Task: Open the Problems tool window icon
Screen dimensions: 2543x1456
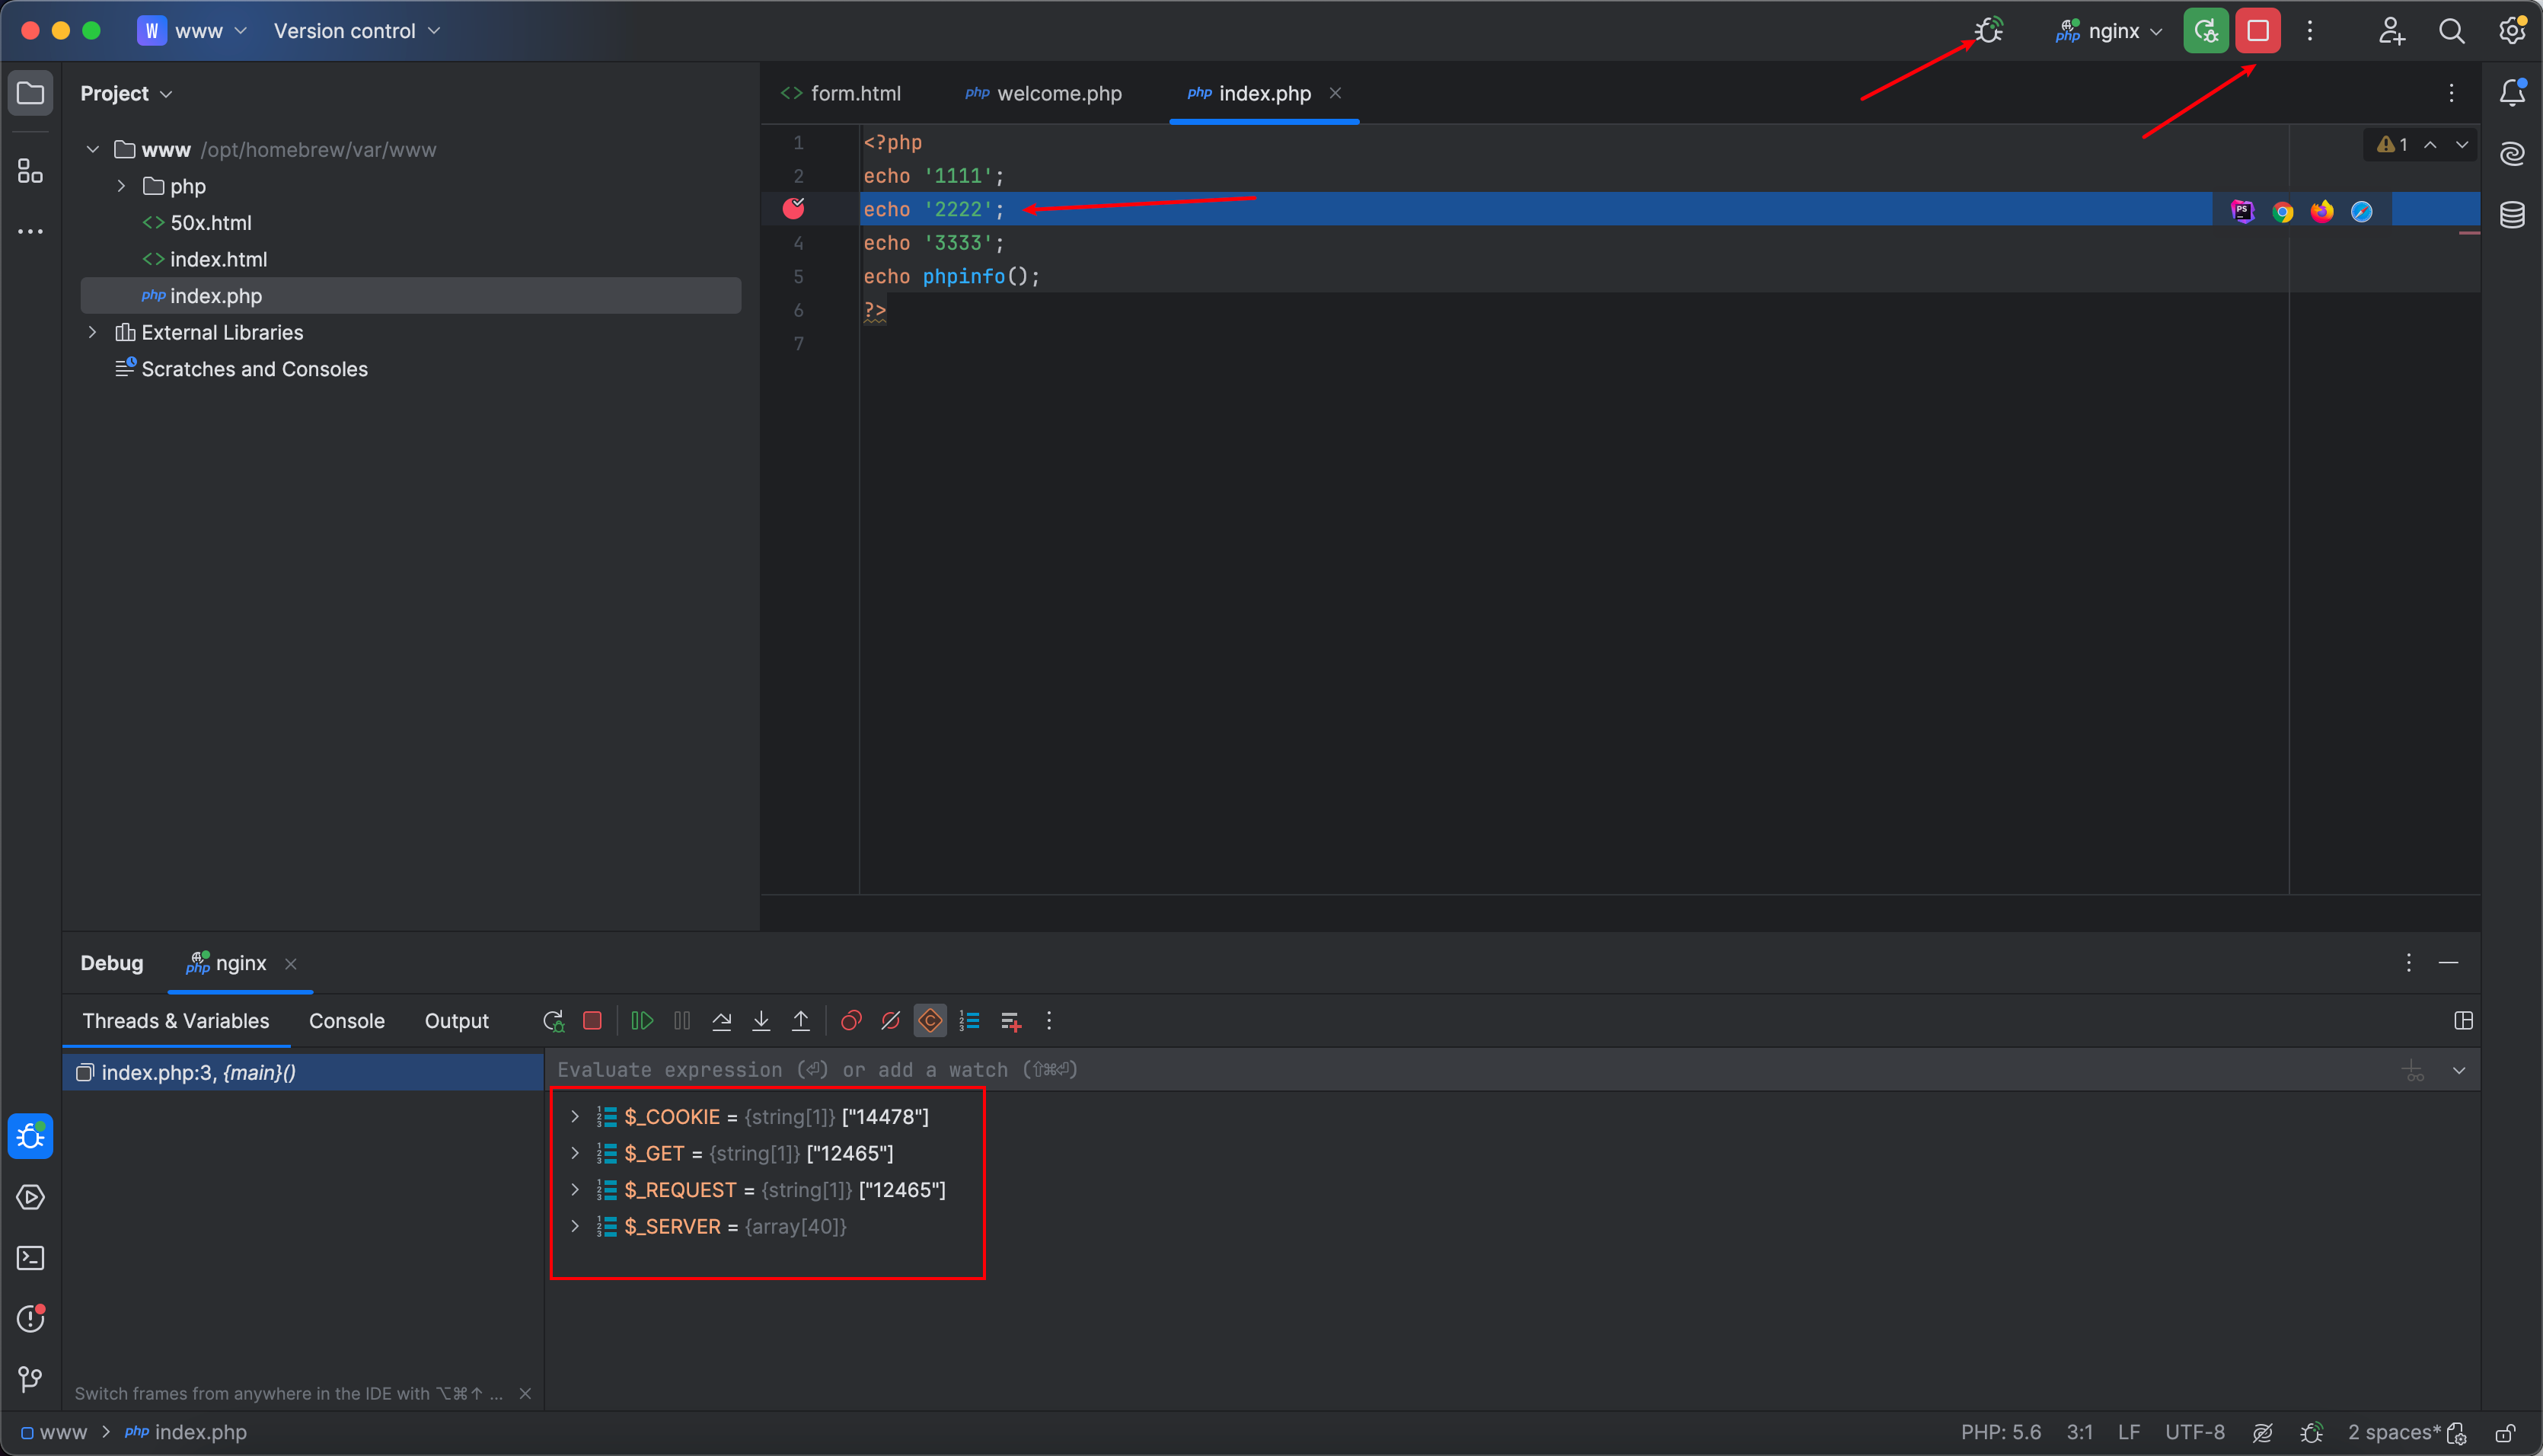Action: point(30,1318)
